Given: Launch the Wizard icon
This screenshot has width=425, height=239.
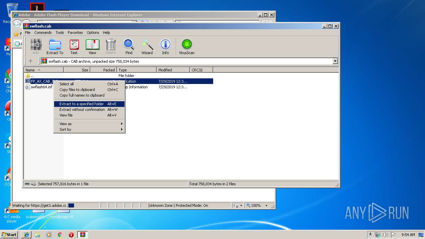Looking at the screenshot, I should point(147,47).
